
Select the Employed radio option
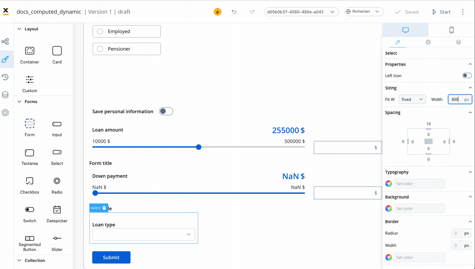click(127, 31)
